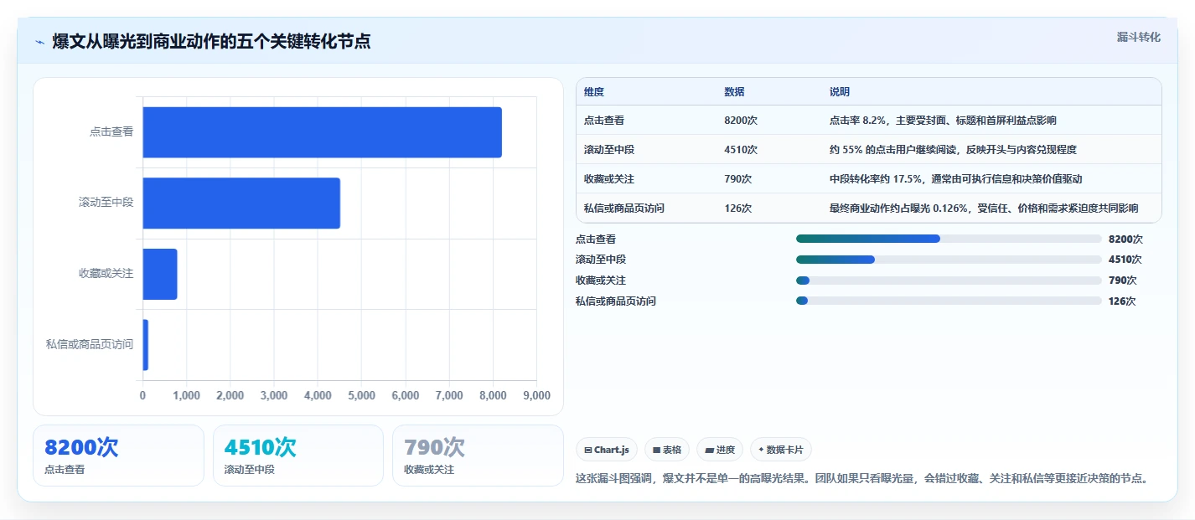Click the 点击查看 y-axis label in the chart
Screen dimensions: 1195x520
pos(111,132)
